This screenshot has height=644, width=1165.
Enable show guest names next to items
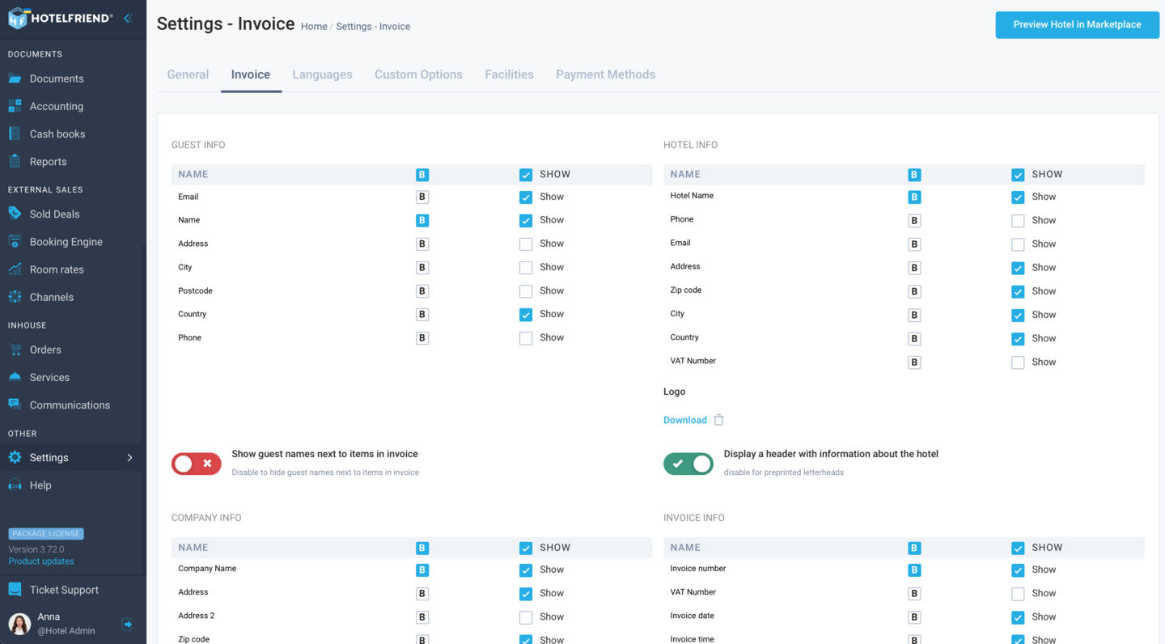[x=196, y=464]
